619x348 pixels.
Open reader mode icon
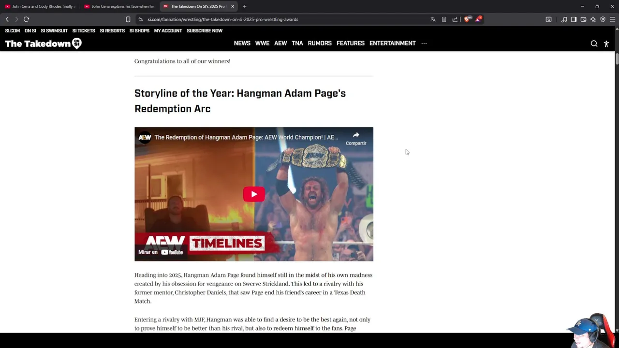pyautogui.click(x=444, y=19)
